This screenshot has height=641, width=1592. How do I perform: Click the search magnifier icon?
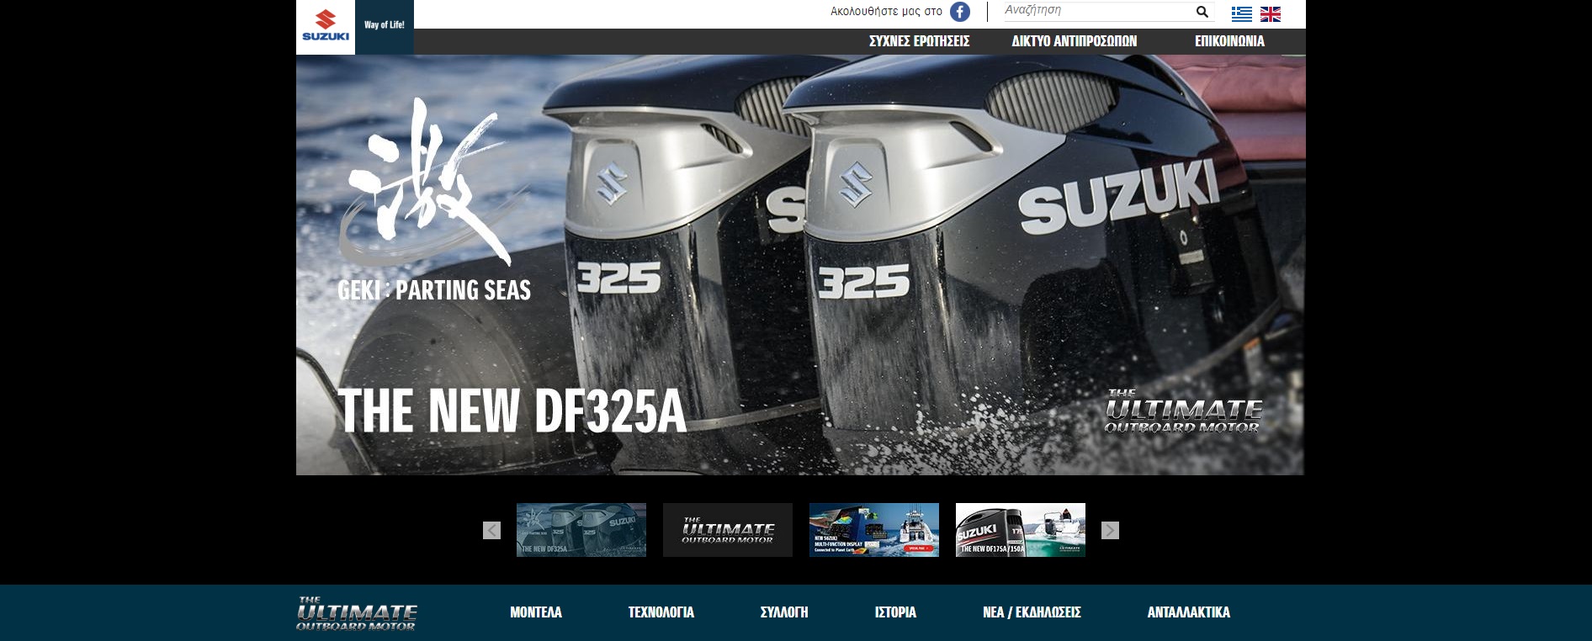click(x=1202, y=12)
